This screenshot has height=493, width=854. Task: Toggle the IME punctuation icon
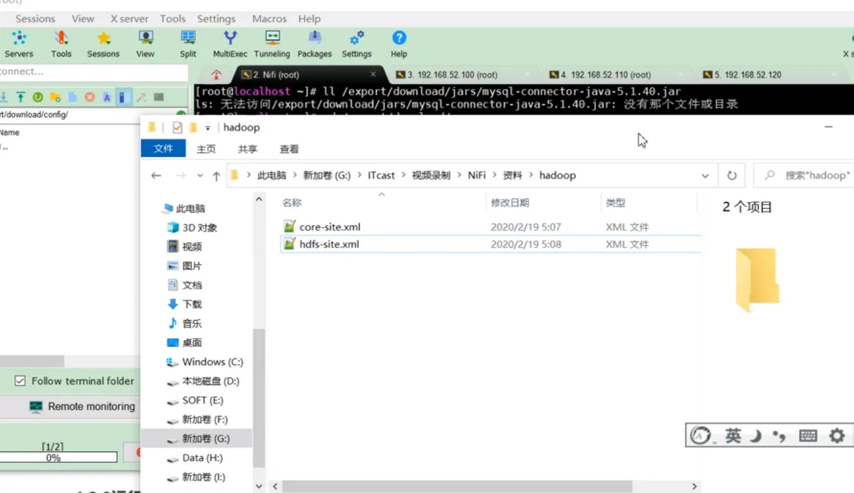[779, 436]
